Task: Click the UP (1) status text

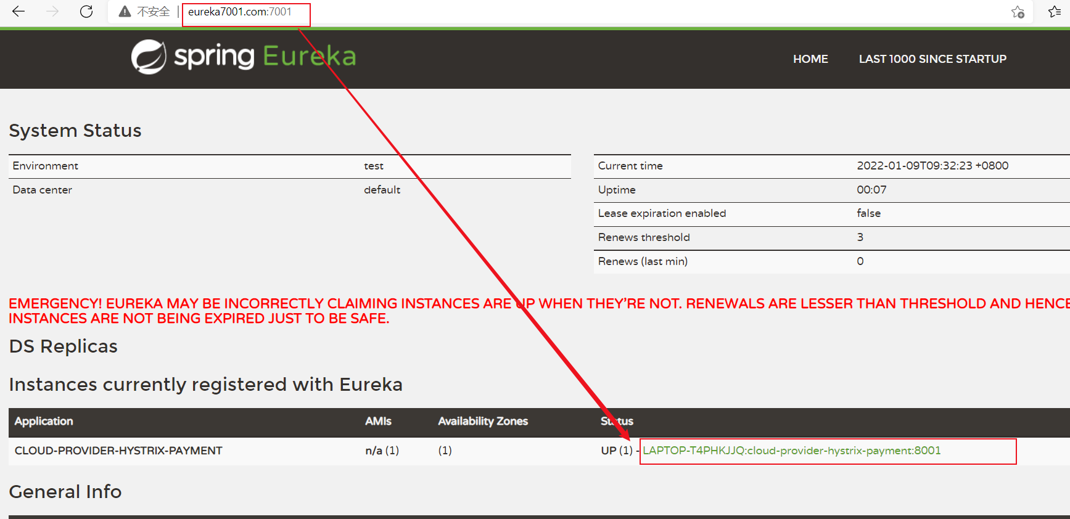Action: pos(617,451)
